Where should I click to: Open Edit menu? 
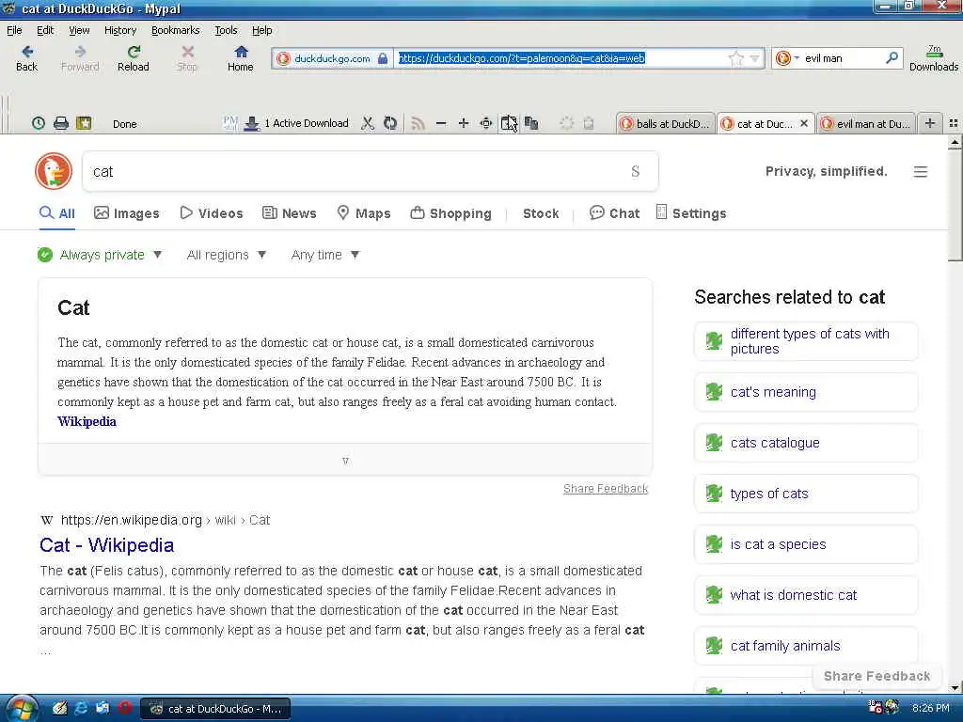(45, 30)
